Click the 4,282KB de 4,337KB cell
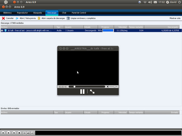 pos(170,31)
